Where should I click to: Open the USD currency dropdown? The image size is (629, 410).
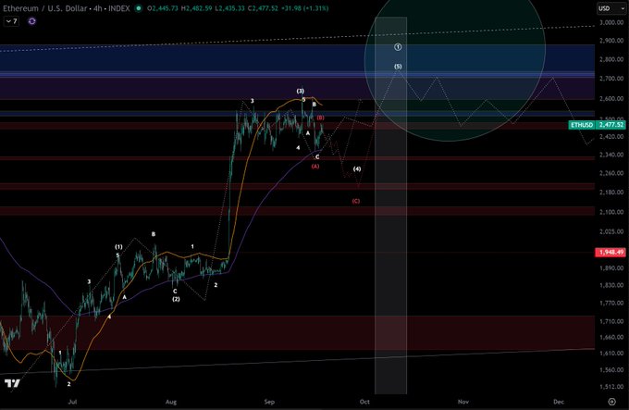click(610, 8)
